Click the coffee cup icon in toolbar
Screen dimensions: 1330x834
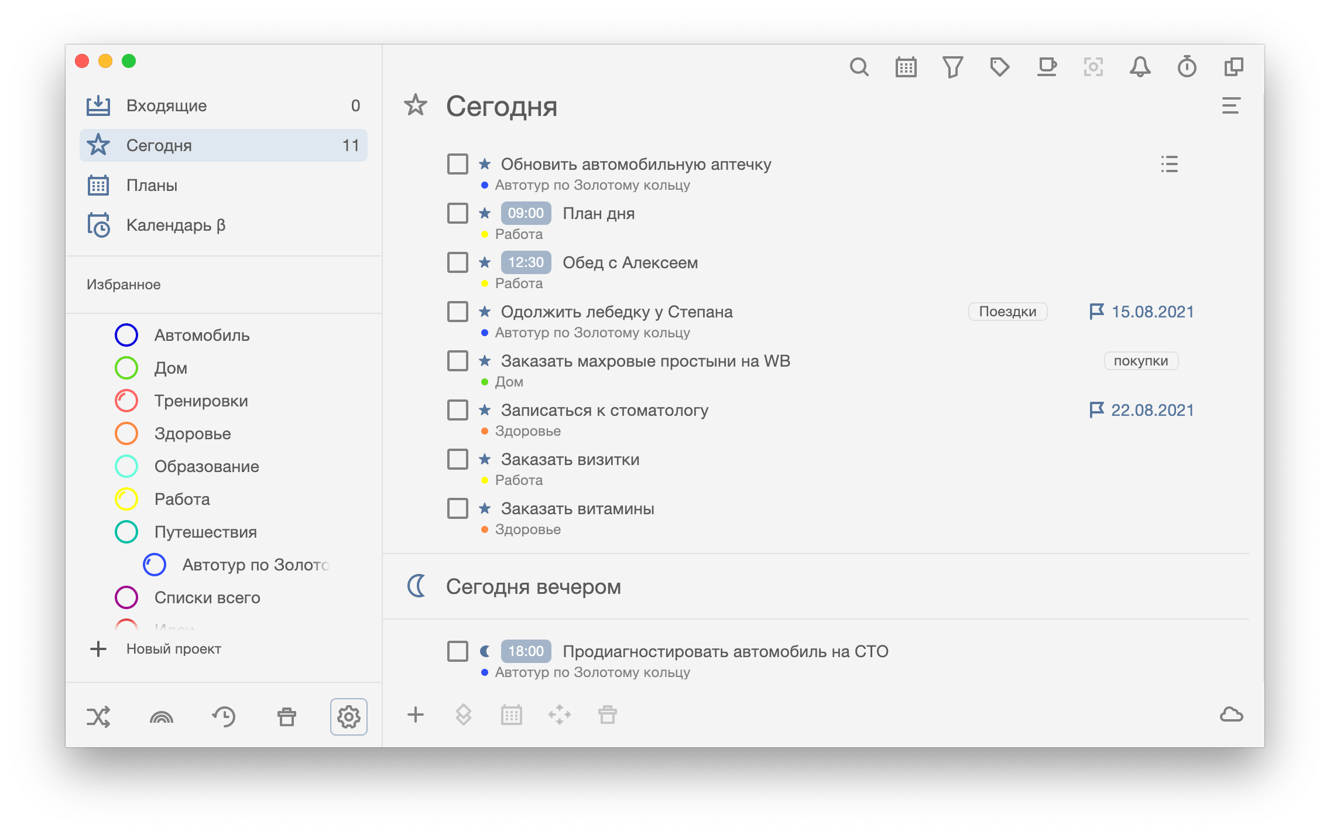tap(1046, 67)
